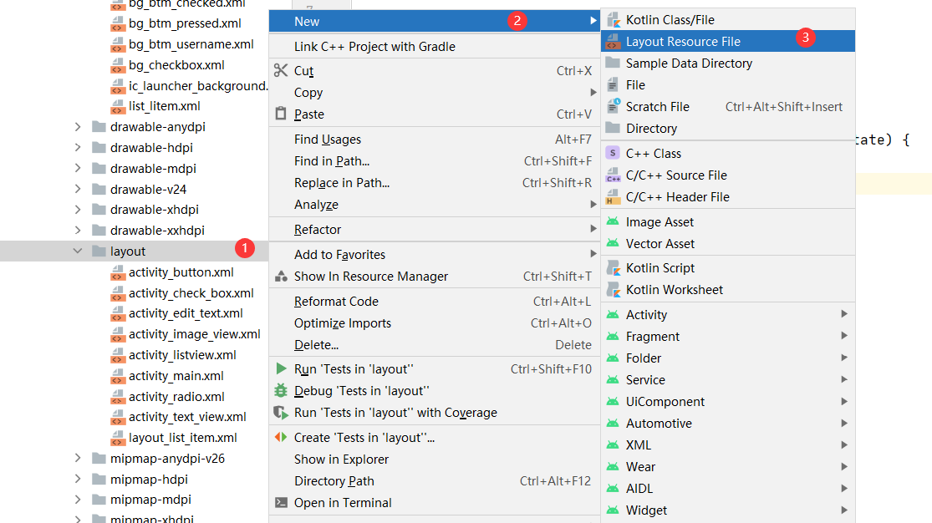Viewport: 932px width, 523px height.
Task: Select Find in Path menu entry
Action: (332, 161)
